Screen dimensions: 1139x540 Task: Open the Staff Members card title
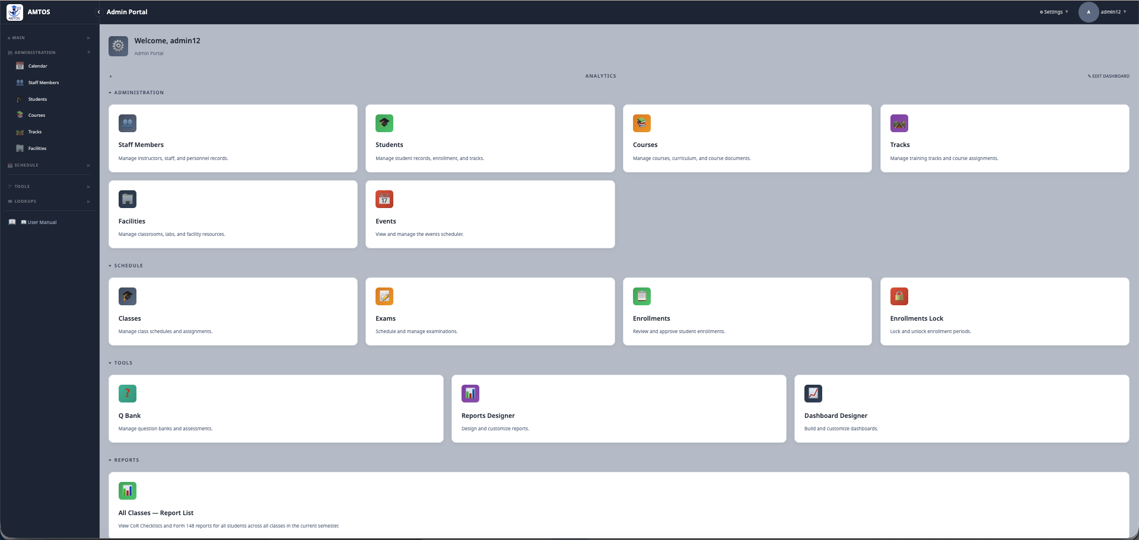(141, 145)
